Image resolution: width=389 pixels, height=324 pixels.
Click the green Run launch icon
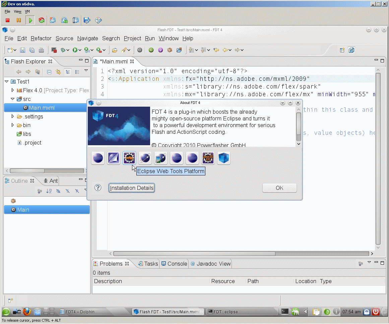[x=75, y=50]
